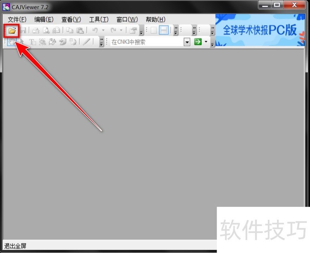
Task: Select the line annotation tool
Action: click(86, 42)
